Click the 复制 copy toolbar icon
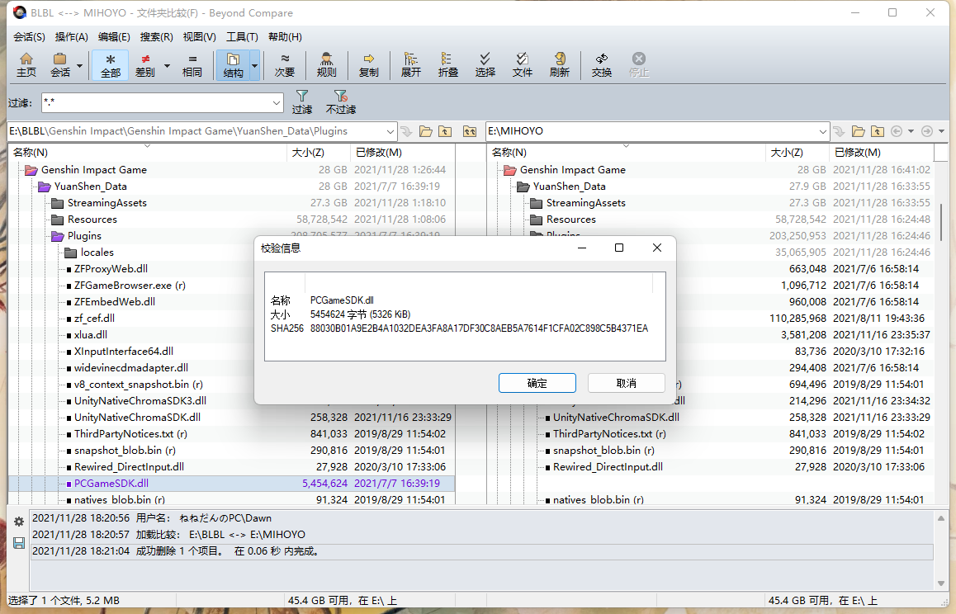Viewport: 956px width, 614px height. (x=369, y=64)
